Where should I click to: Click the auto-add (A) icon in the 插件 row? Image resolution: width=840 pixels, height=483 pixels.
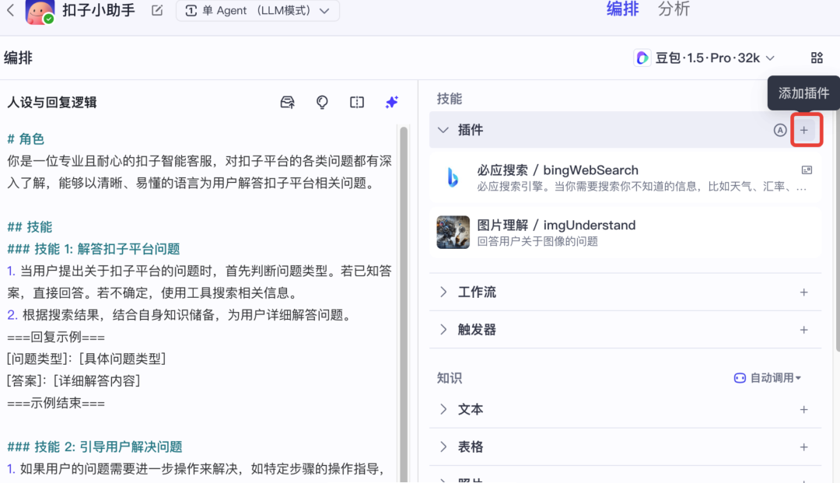click(780, 130)
